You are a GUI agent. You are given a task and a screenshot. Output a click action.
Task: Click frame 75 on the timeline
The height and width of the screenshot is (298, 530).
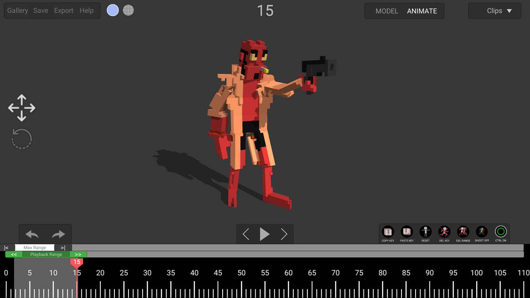pos(359,273)
